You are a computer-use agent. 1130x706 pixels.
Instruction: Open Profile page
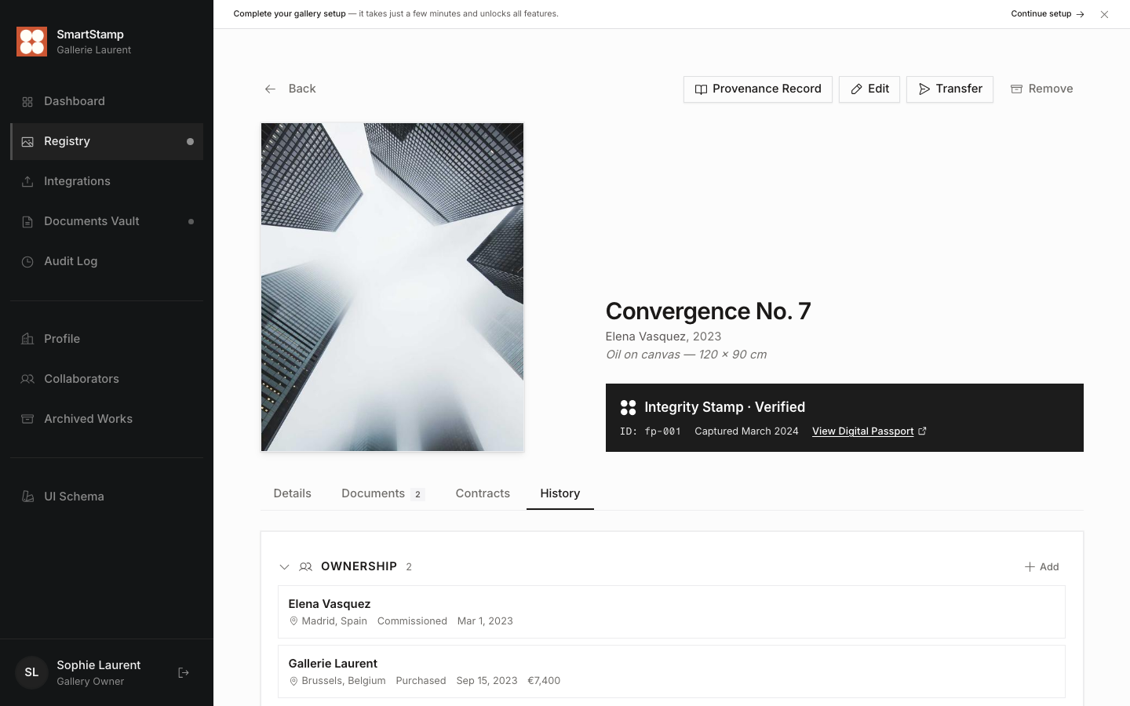[107, 339]
